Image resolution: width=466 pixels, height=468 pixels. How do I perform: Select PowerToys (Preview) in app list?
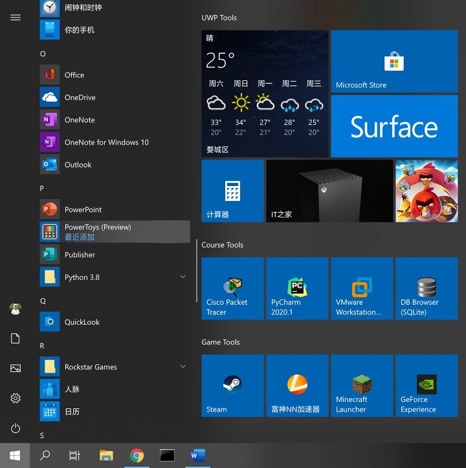(115, 232)
